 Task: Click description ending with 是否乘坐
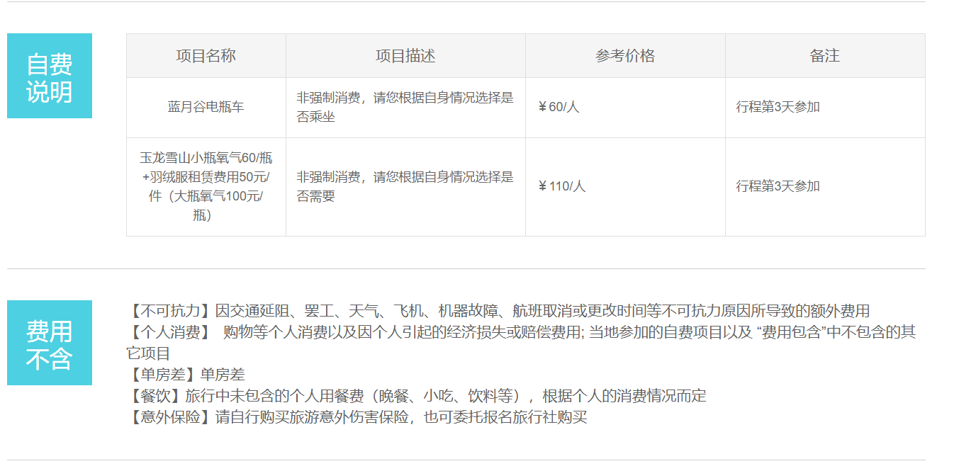click(405, 108)
